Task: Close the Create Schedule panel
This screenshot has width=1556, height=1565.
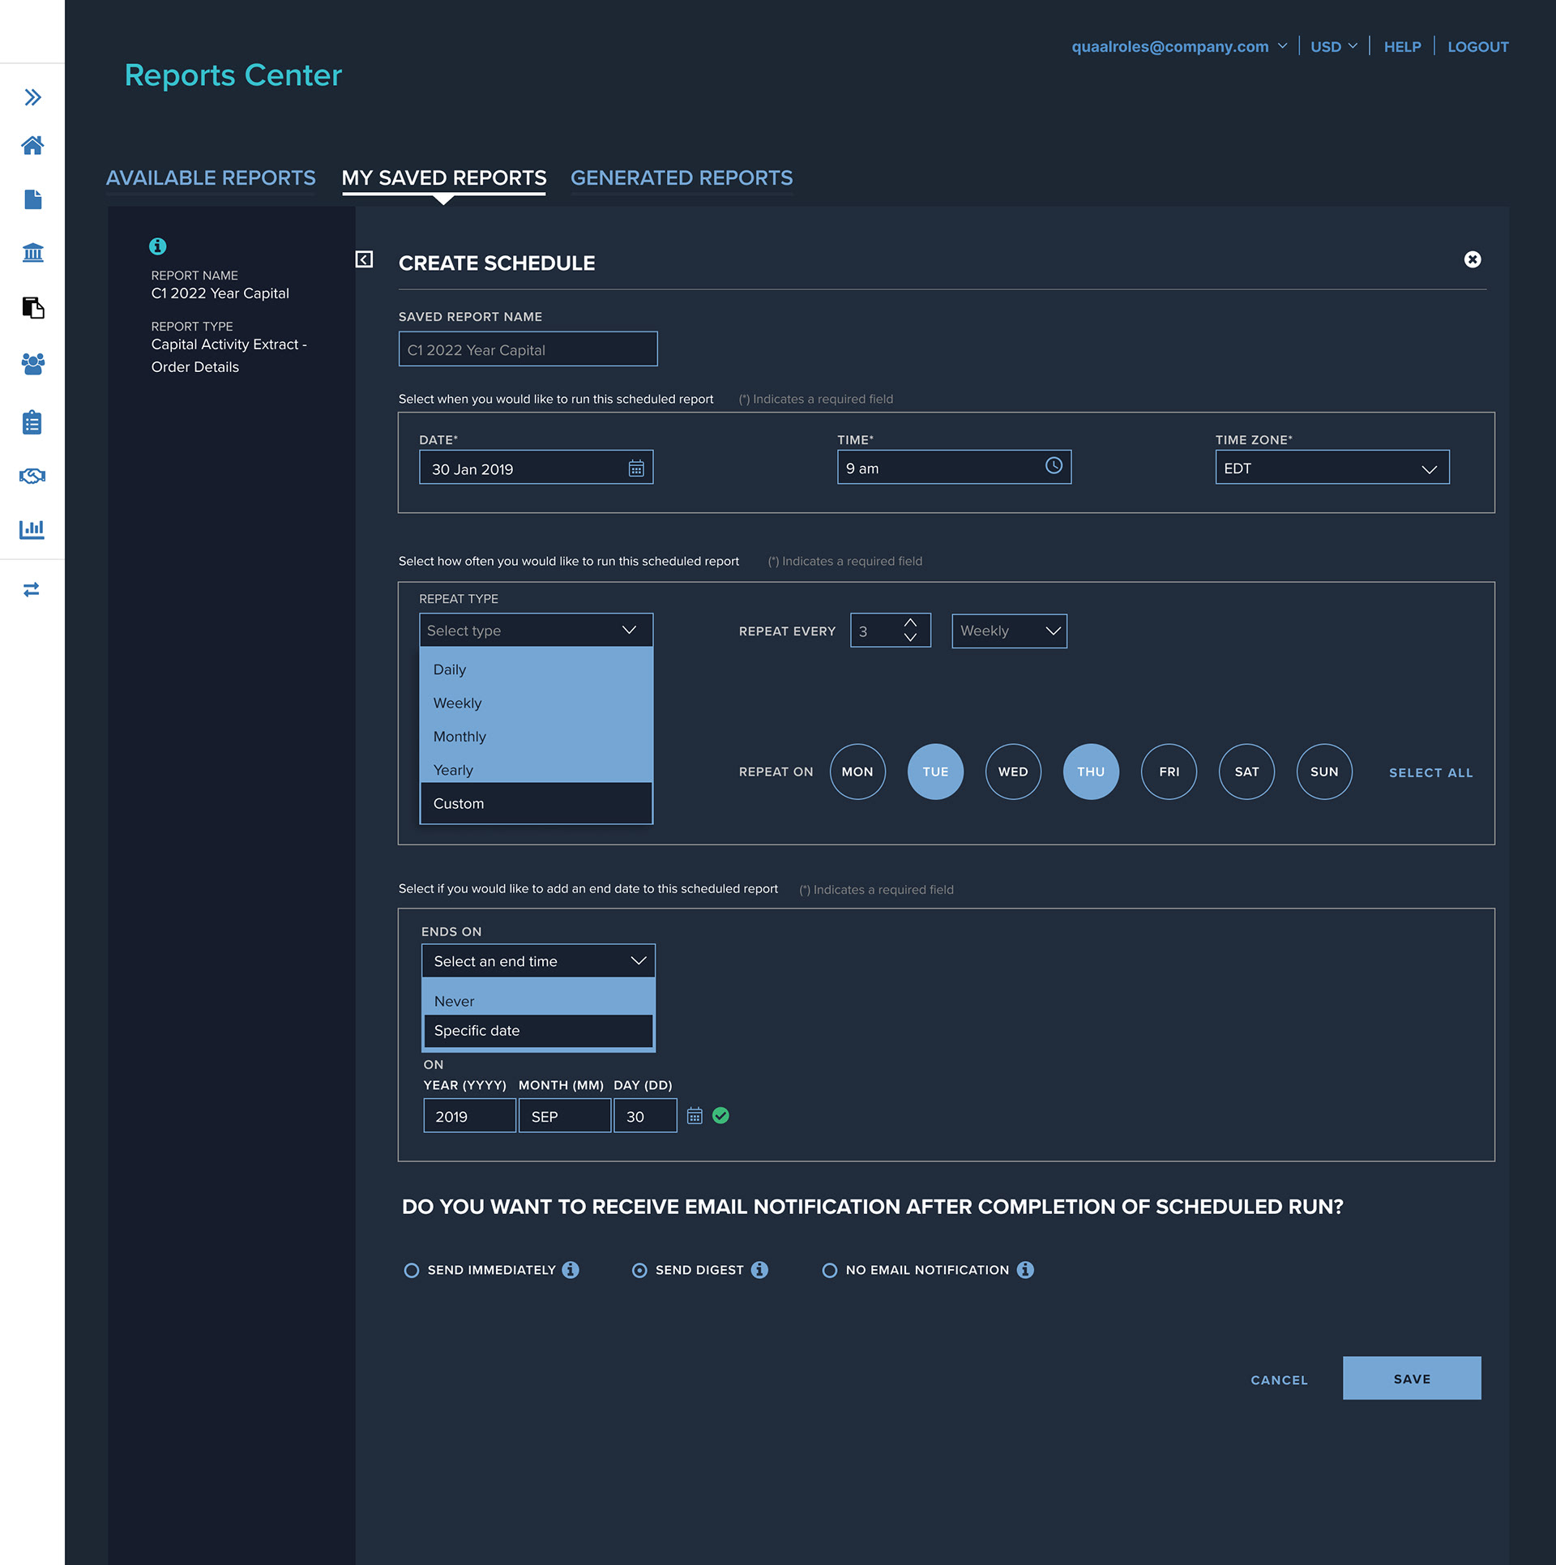Action: tap(1473, 259)
